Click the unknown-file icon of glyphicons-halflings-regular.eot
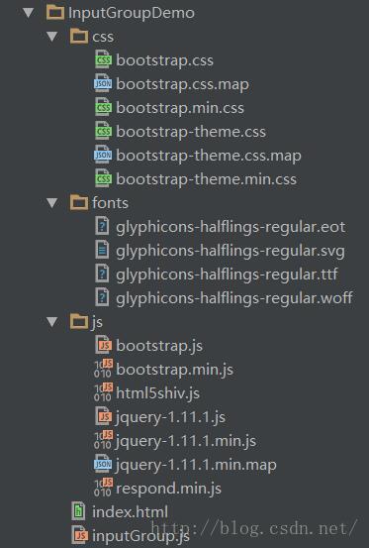 [x=102, y=227]
